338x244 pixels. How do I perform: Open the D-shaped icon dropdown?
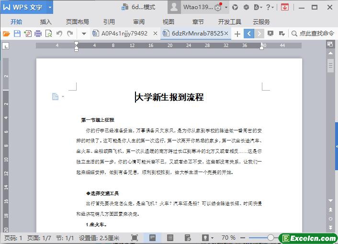point(258,7)
